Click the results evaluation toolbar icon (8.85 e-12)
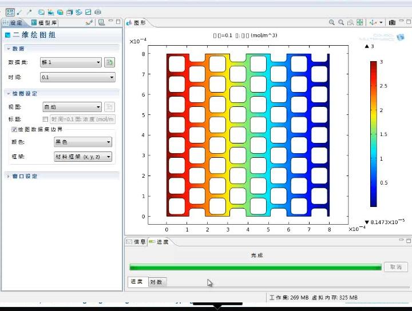Viewport: 412px width, 311px height. tap(10, 12)
